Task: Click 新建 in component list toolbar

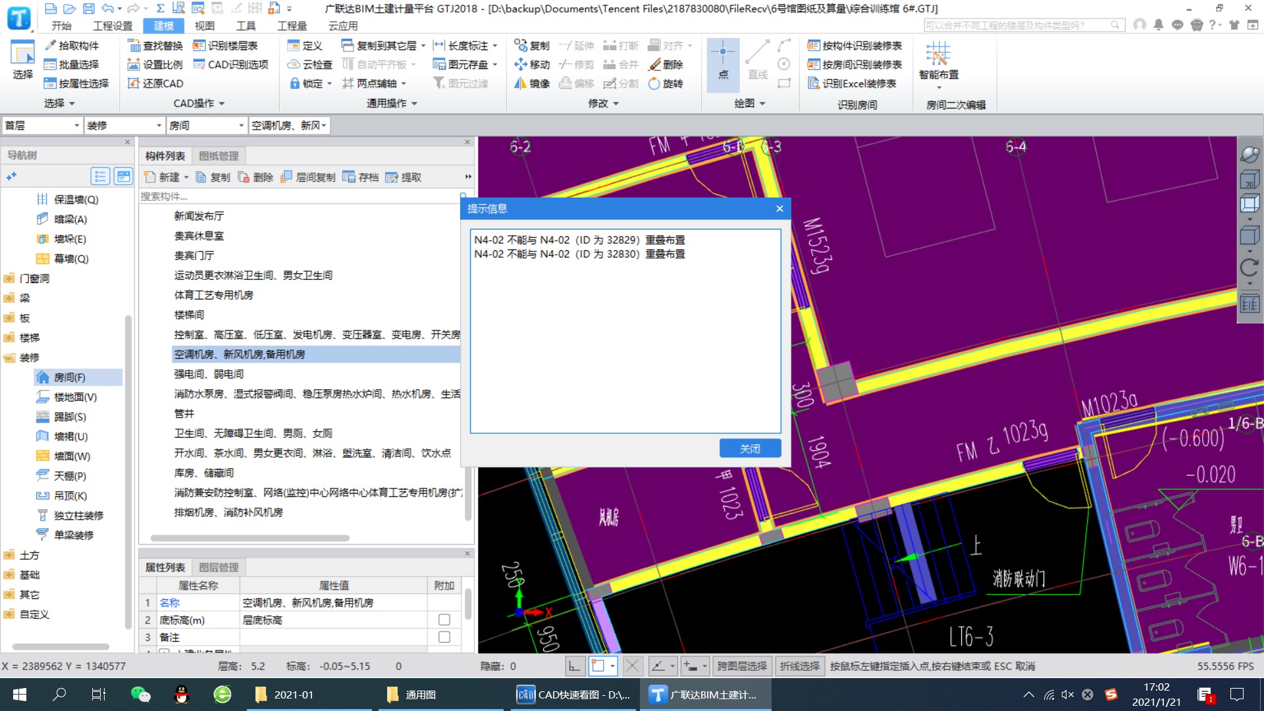Action: pyautogui.click(x=166, y=177)
